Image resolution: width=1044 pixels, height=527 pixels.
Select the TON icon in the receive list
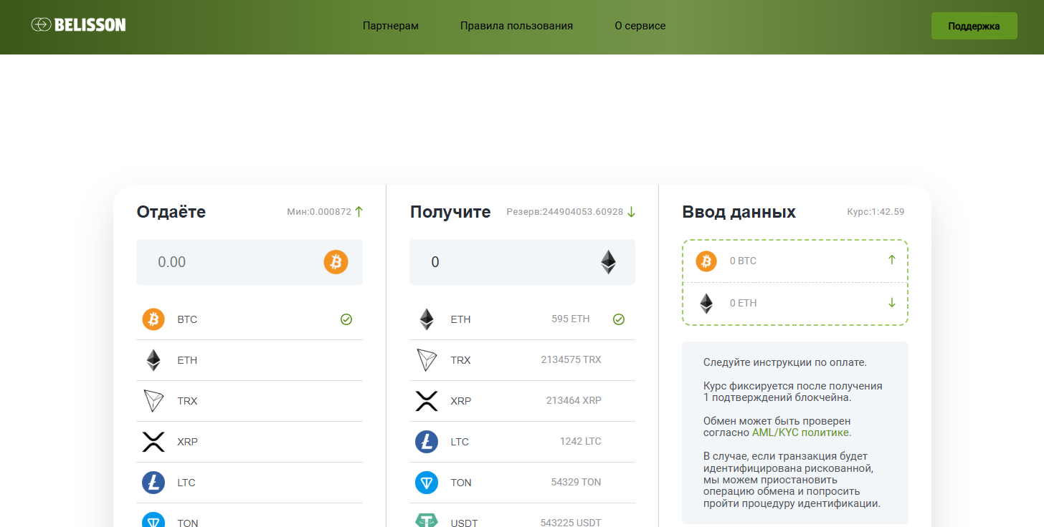[x=427, y=483]
